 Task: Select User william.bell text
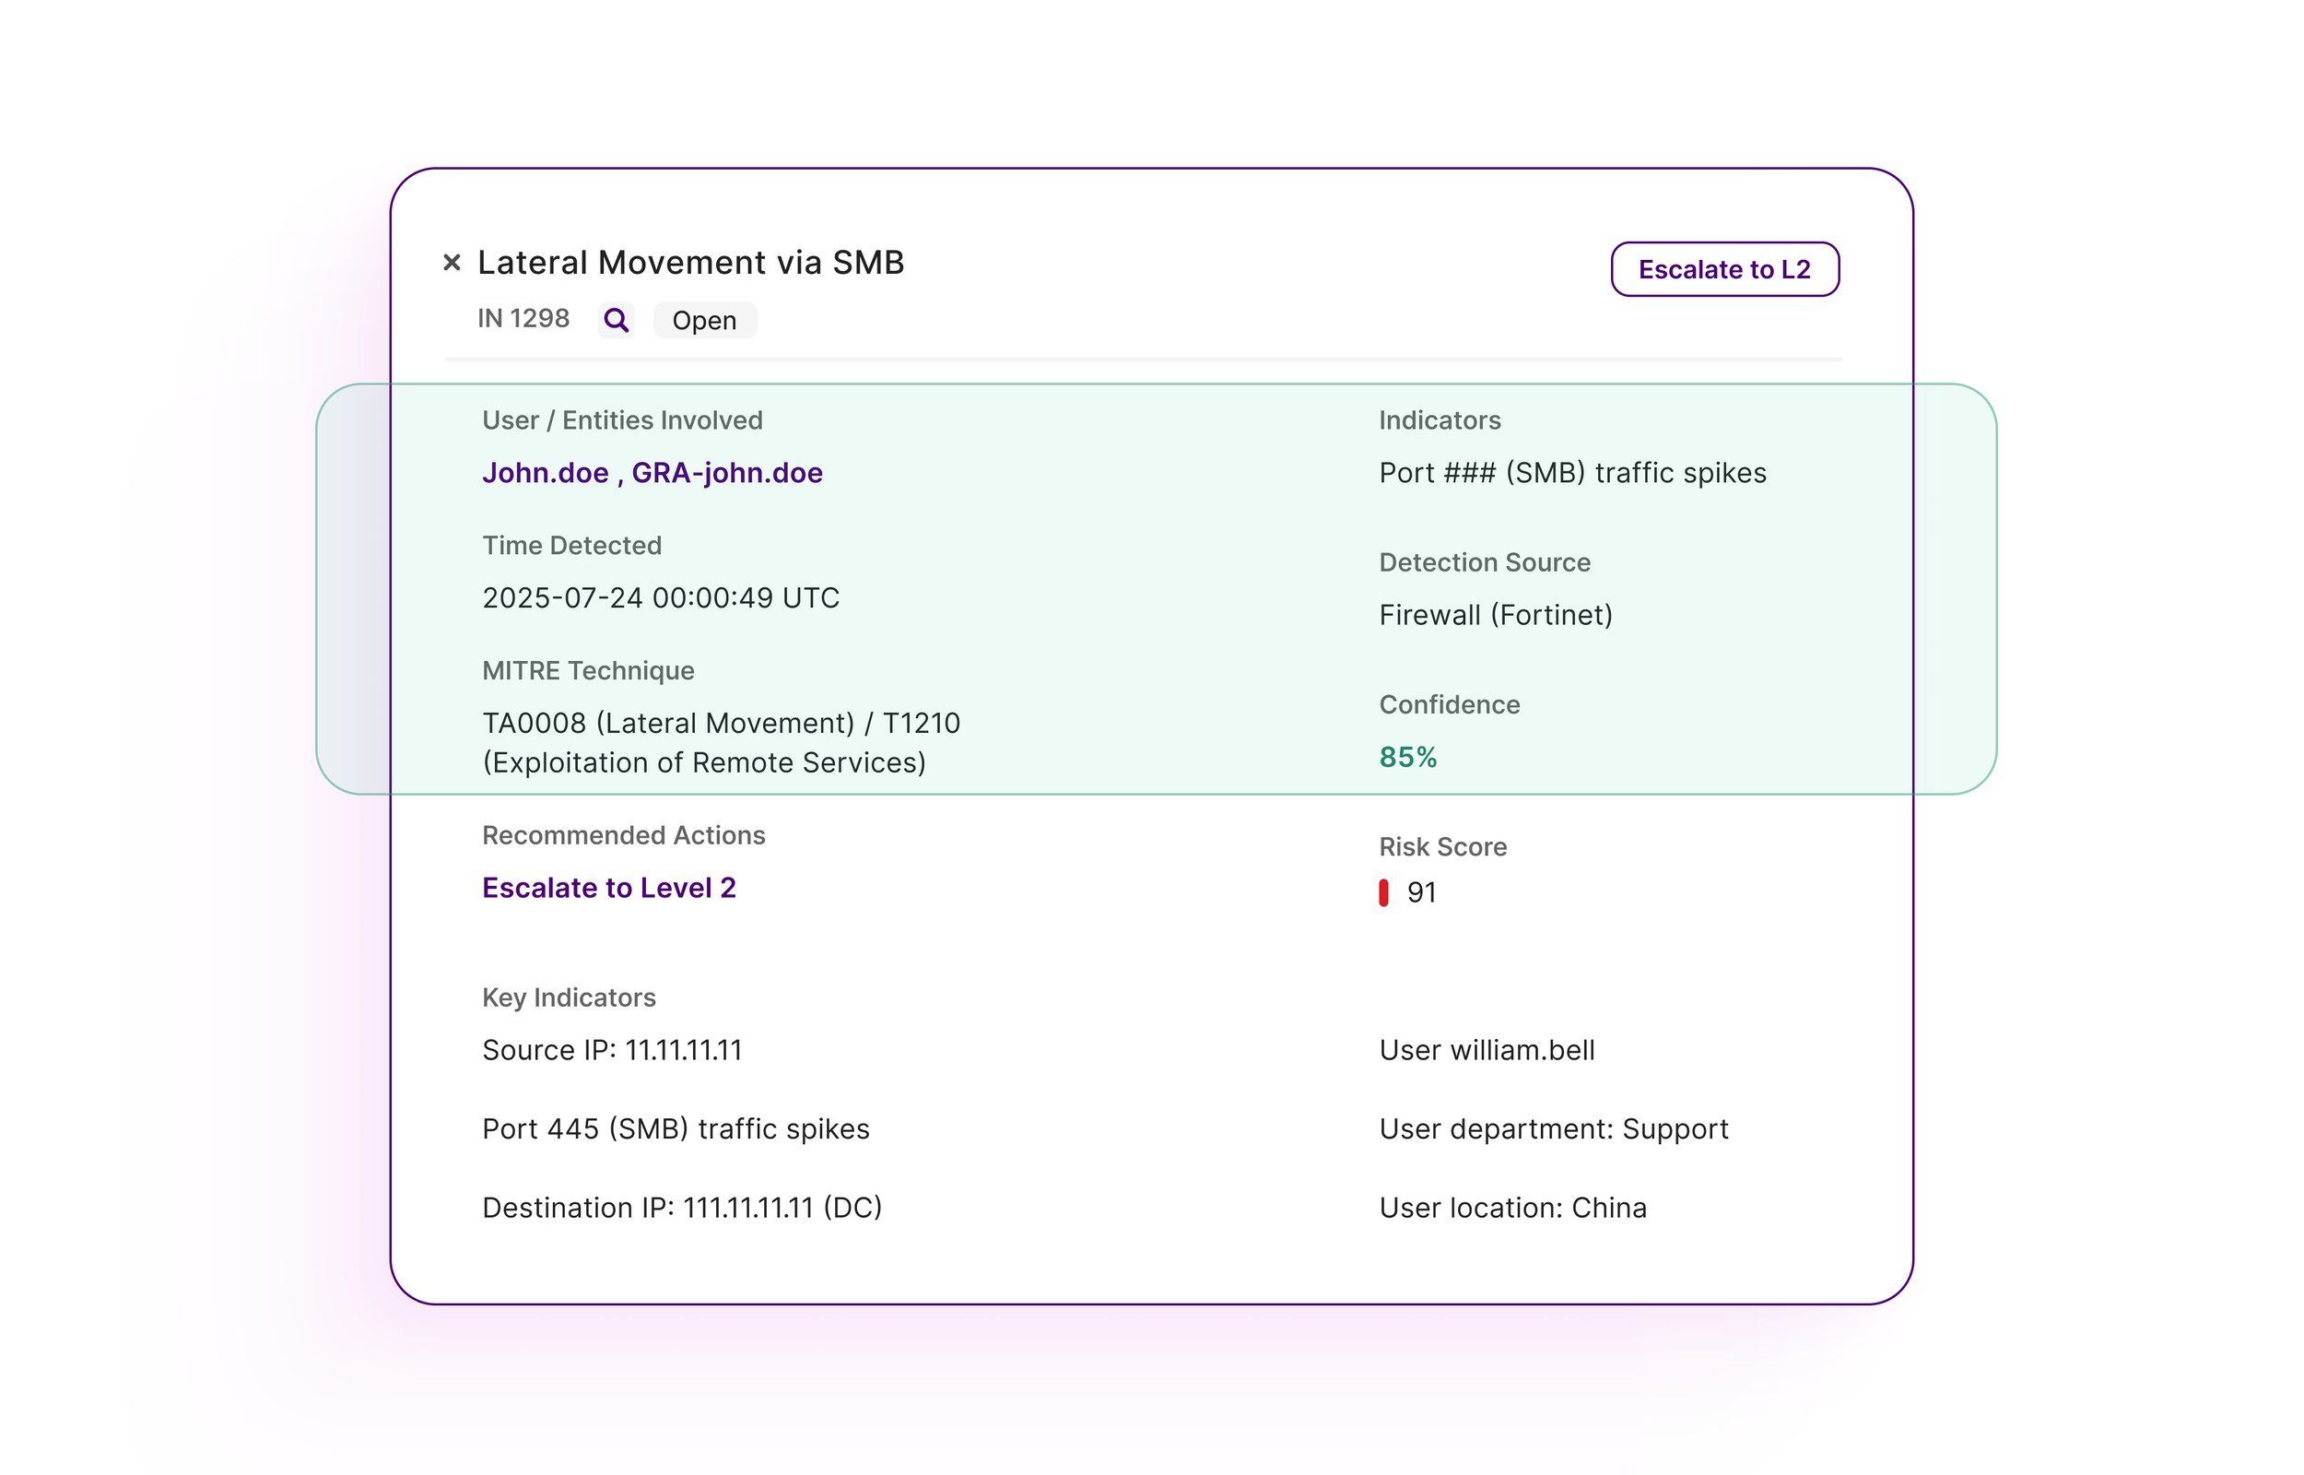point(1487,1051)
